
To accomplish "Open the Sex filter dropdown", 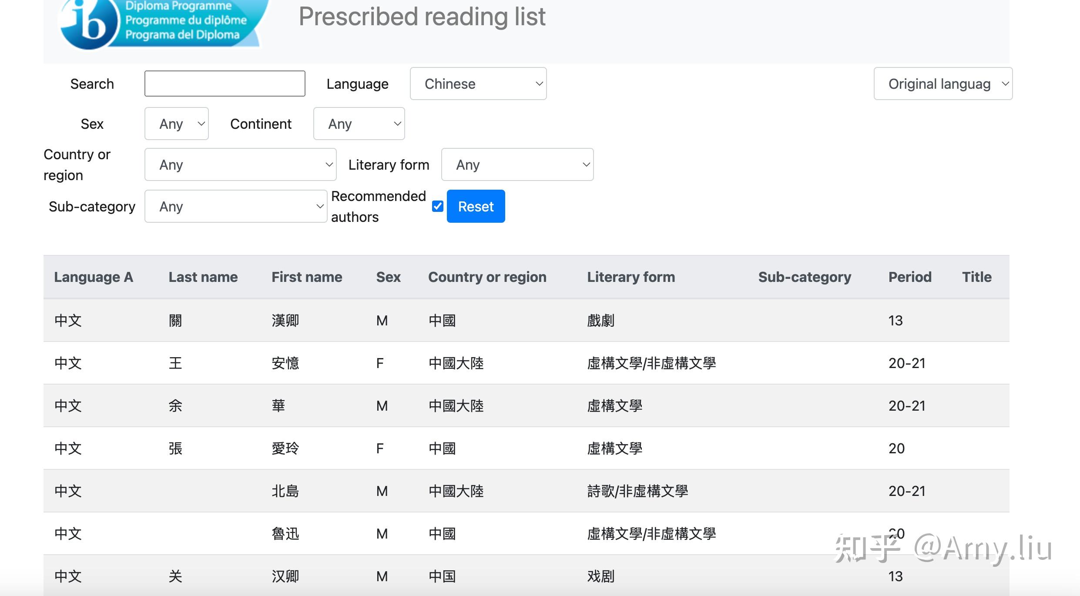I will point(176,124).
